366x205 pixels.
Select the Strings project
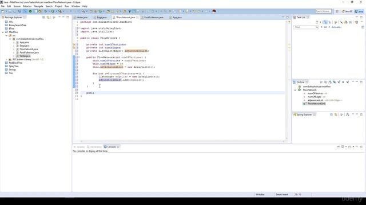12,69
